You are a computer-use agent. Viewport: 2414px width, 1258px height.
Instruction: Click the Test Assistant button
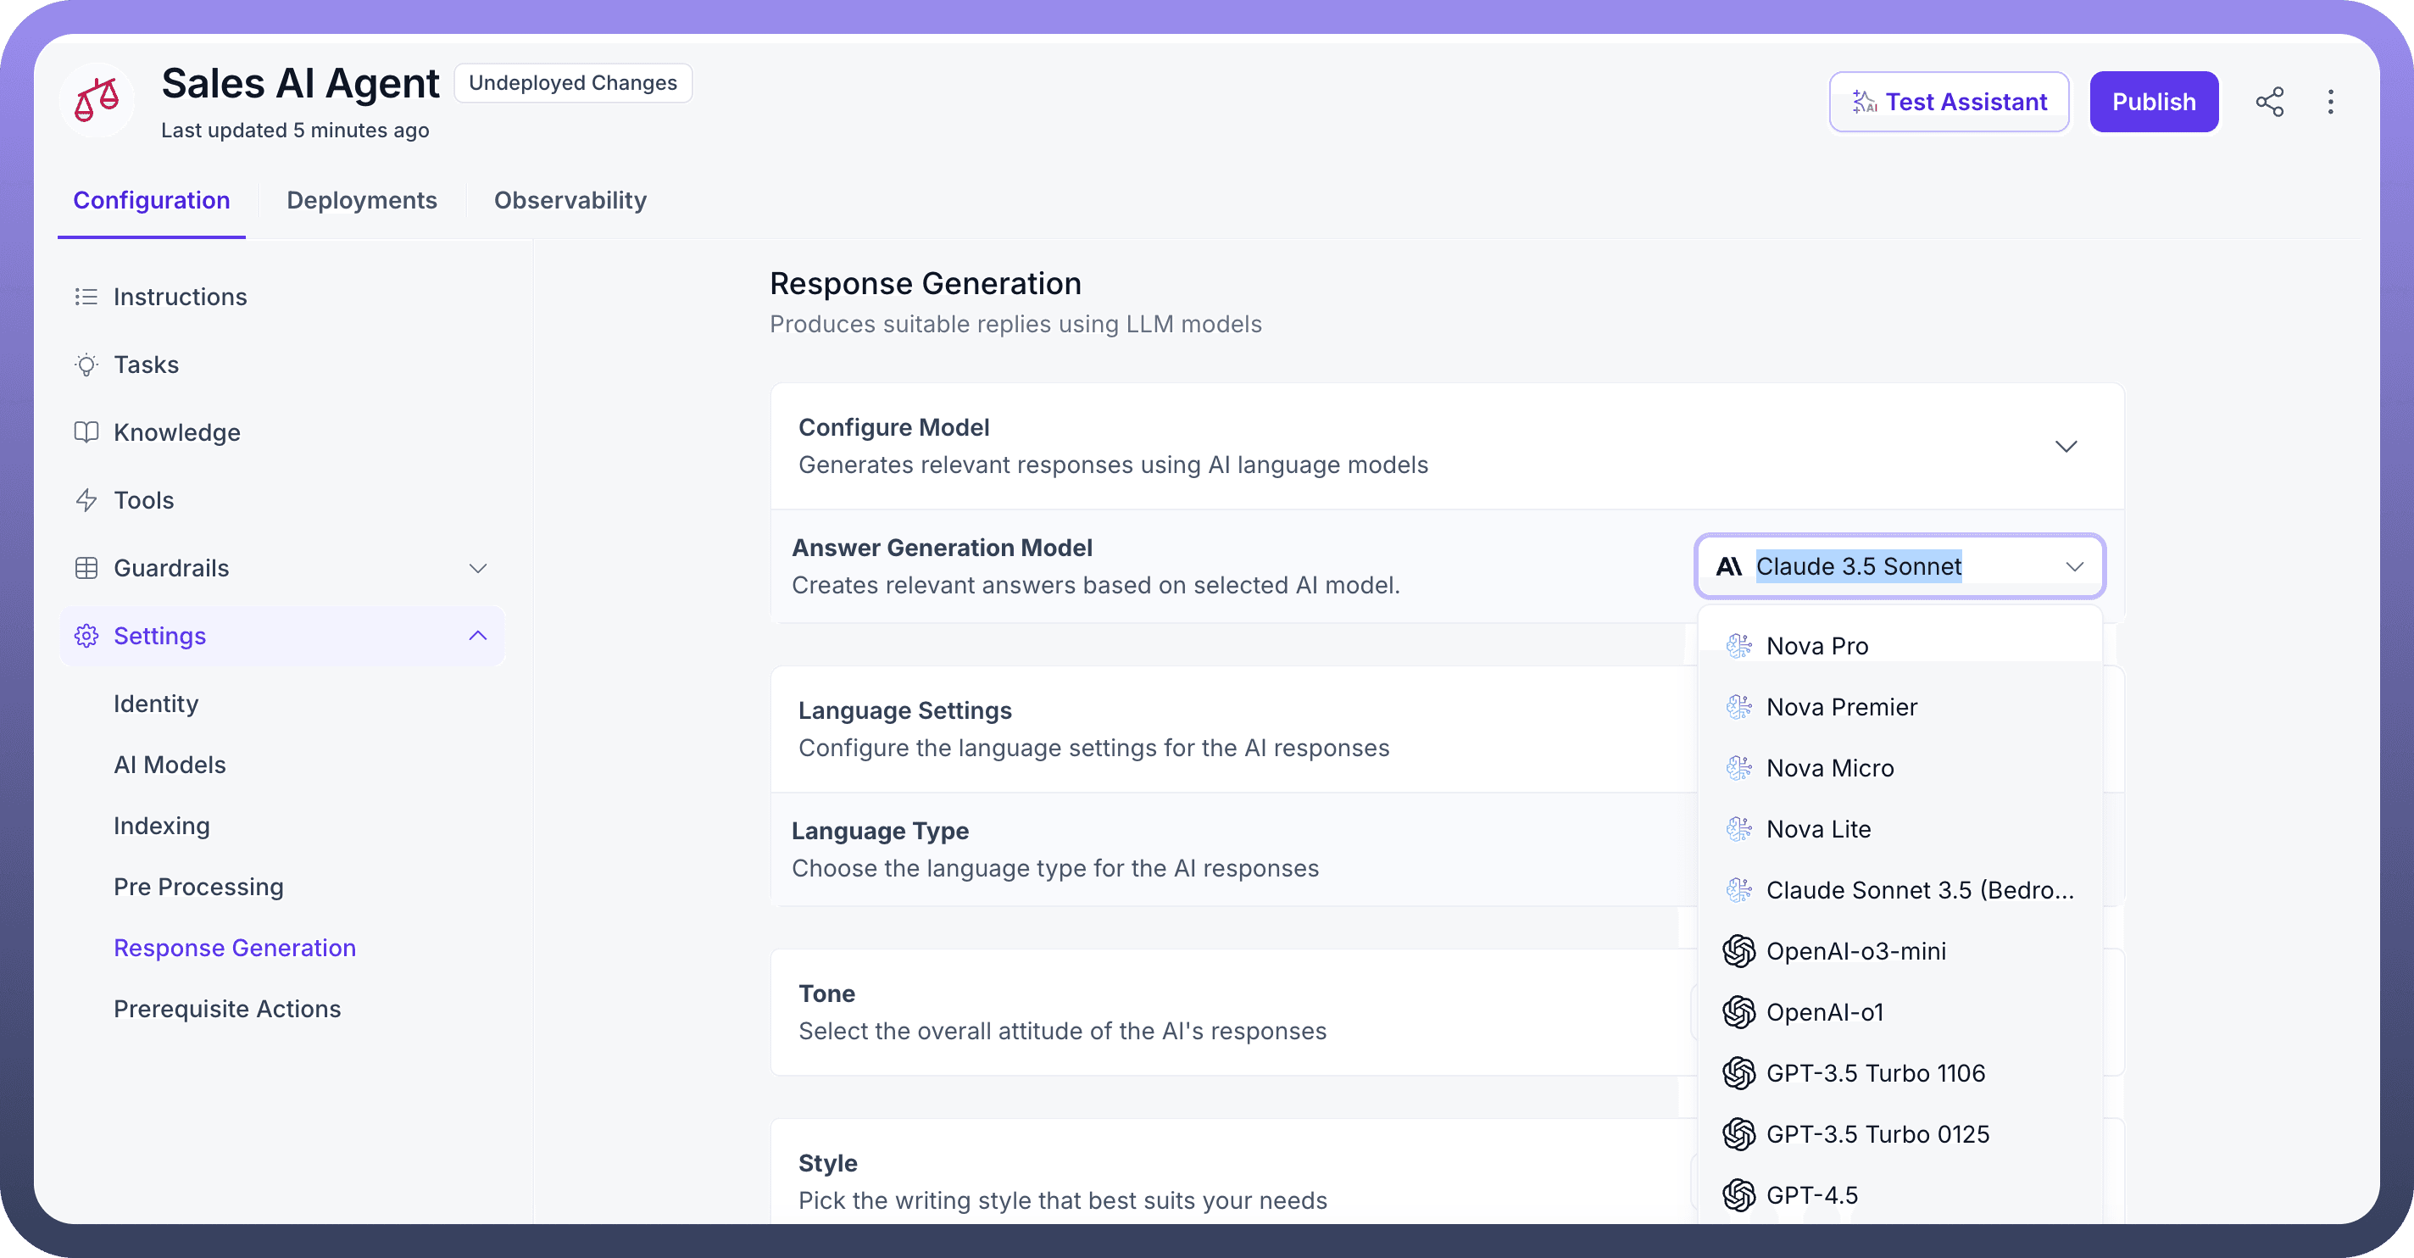(x=1950, y=101)
